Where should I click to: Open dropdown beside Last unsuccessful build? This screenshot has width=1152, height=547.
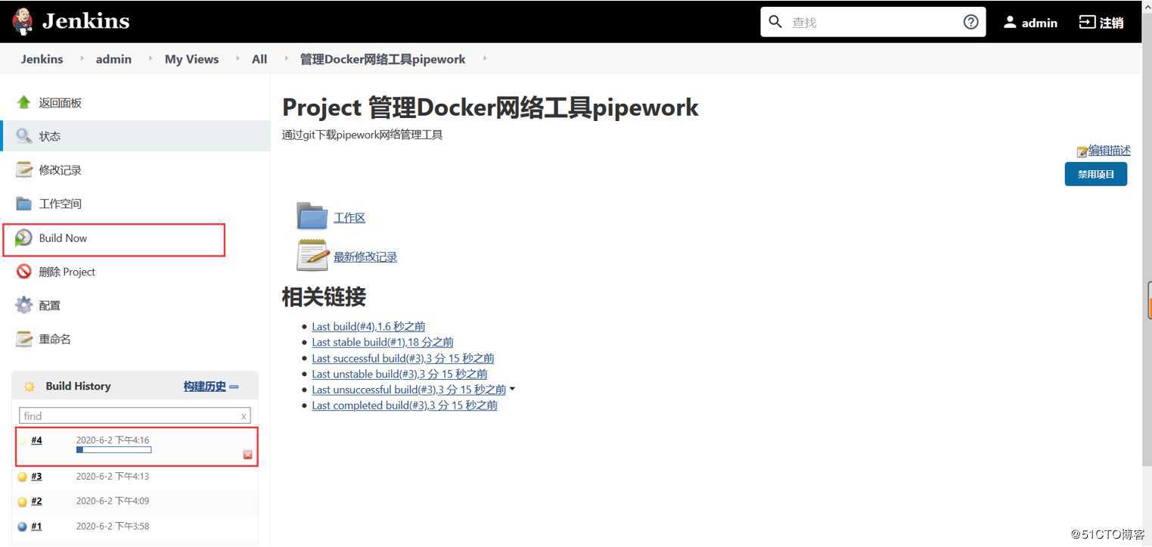pos(512,390)
